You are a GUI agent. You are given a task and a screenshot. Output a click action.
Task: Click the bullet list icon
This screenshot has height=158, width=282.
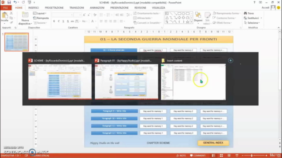pos(101,14)
